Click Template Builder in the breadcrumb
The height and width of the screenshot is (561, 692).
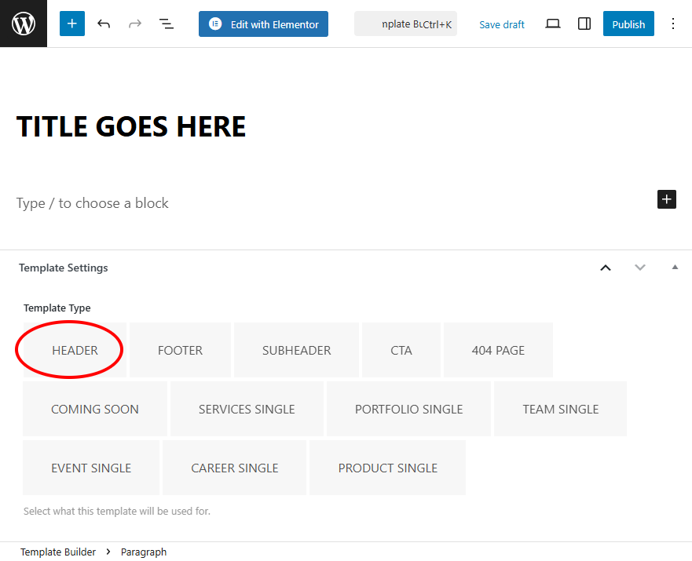[58, 552]
